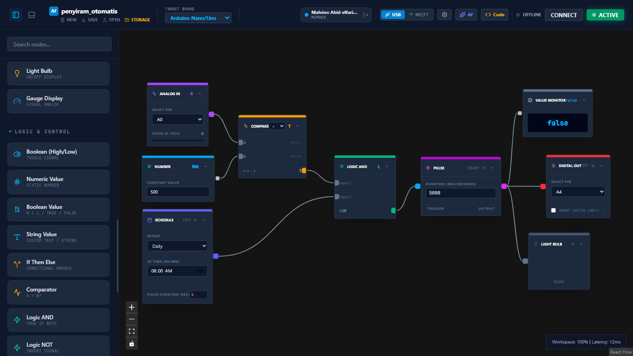The width and height of the screenshot is (633, 356).
Task: Click the Pulse magenta output handle
Action: click(x=504, y=186)
